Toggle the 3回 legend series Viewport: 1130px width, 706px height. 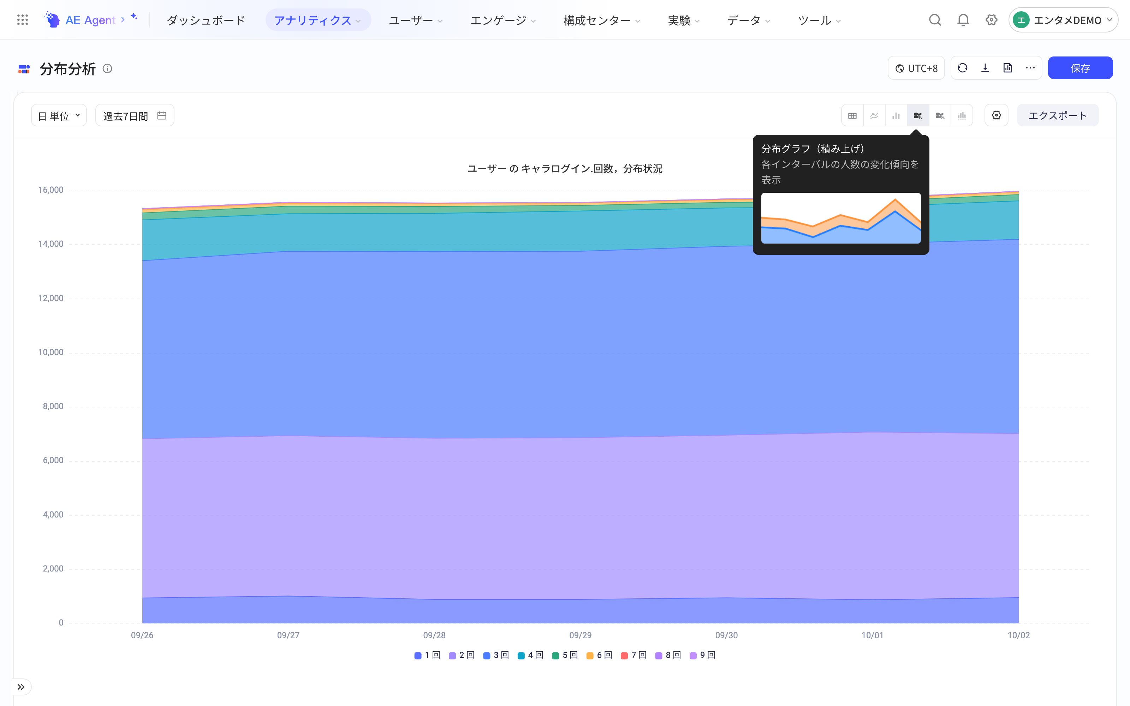click(x=496, y=655)
